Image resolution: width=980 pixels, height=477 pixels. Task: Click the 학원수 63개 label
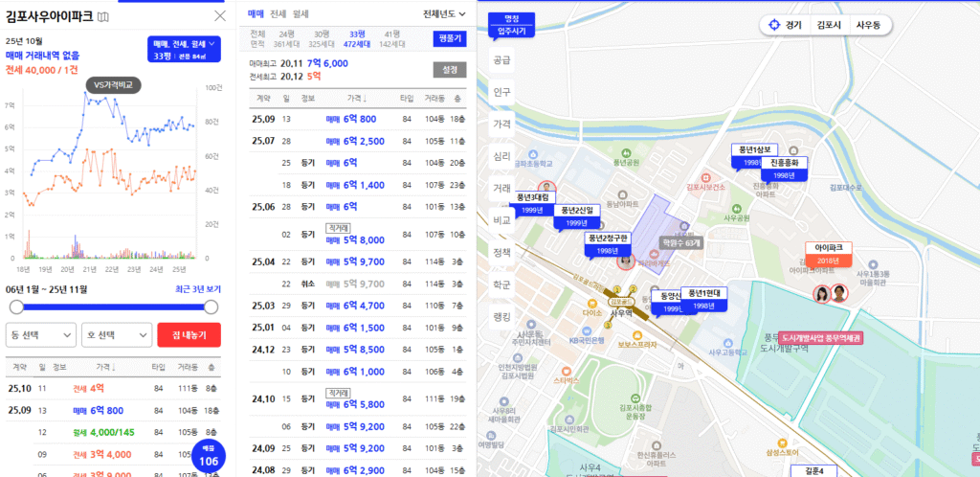[680, 242]
